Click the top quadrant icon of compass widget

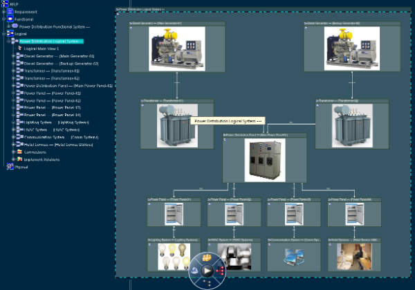click(x=207, y=258)
